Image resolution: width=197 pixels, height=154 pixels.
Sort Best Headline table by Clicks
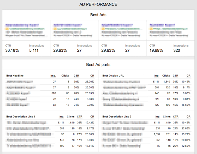65,76
